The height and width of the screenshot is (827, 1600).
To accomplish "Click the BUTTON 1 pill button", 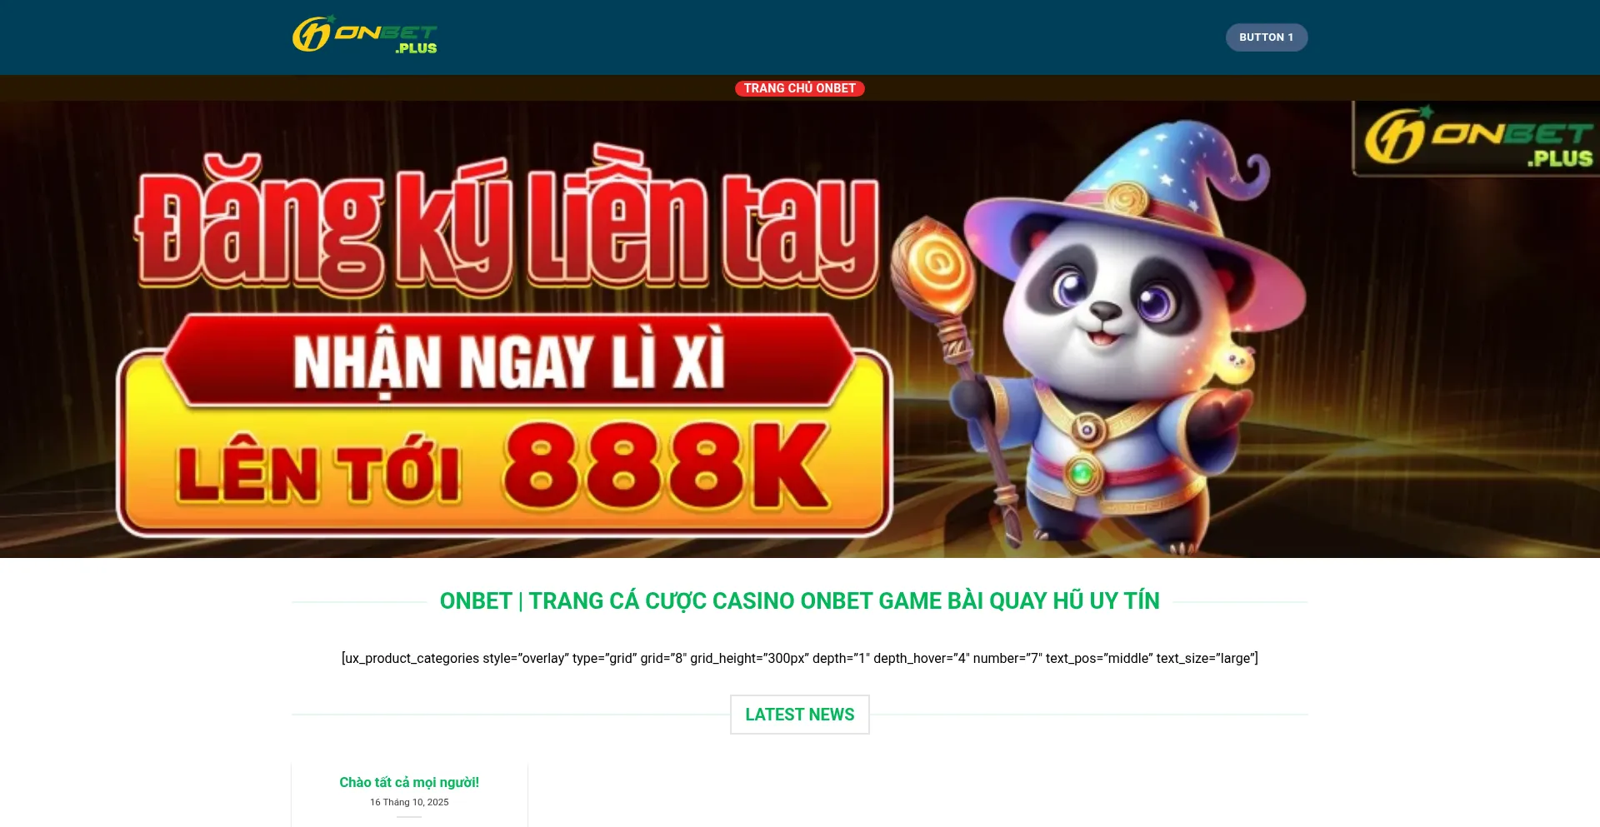I will (1266, 37).
